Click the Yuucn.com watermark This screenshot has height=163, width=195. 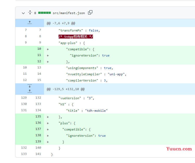pos(179,149)
